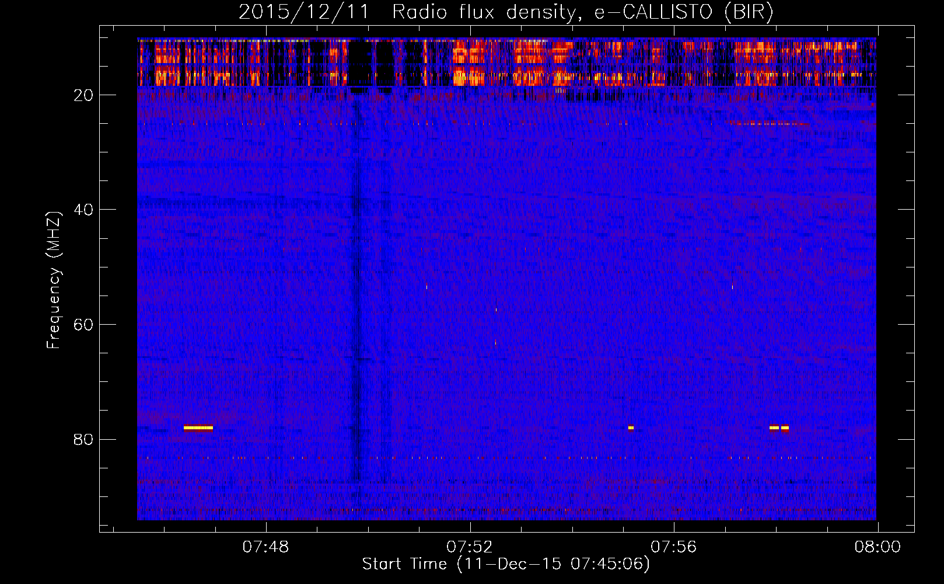
Task: Click the small yellow burst near 07:55
Action: coord(631,427)
